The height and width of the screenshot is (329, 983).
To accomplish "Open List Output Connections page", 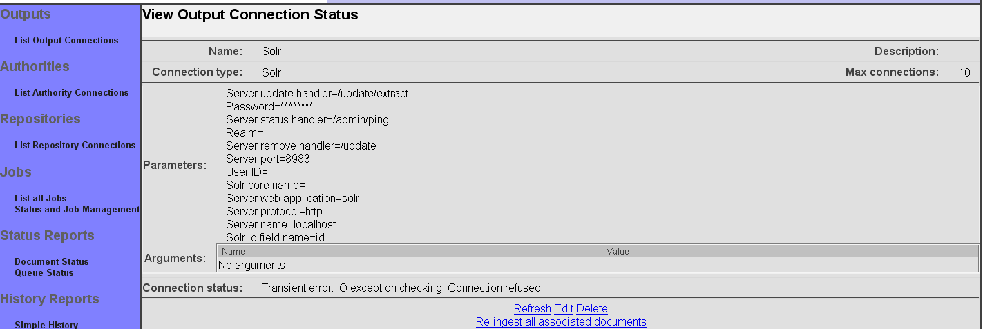I will tap(66, 41).
